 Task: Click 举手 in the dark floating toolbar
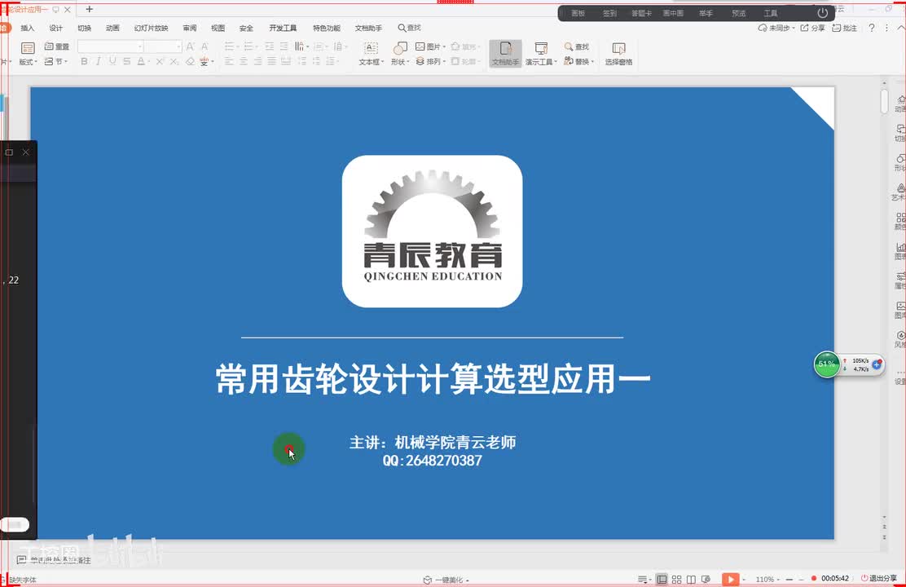click(x=706, y=13)
